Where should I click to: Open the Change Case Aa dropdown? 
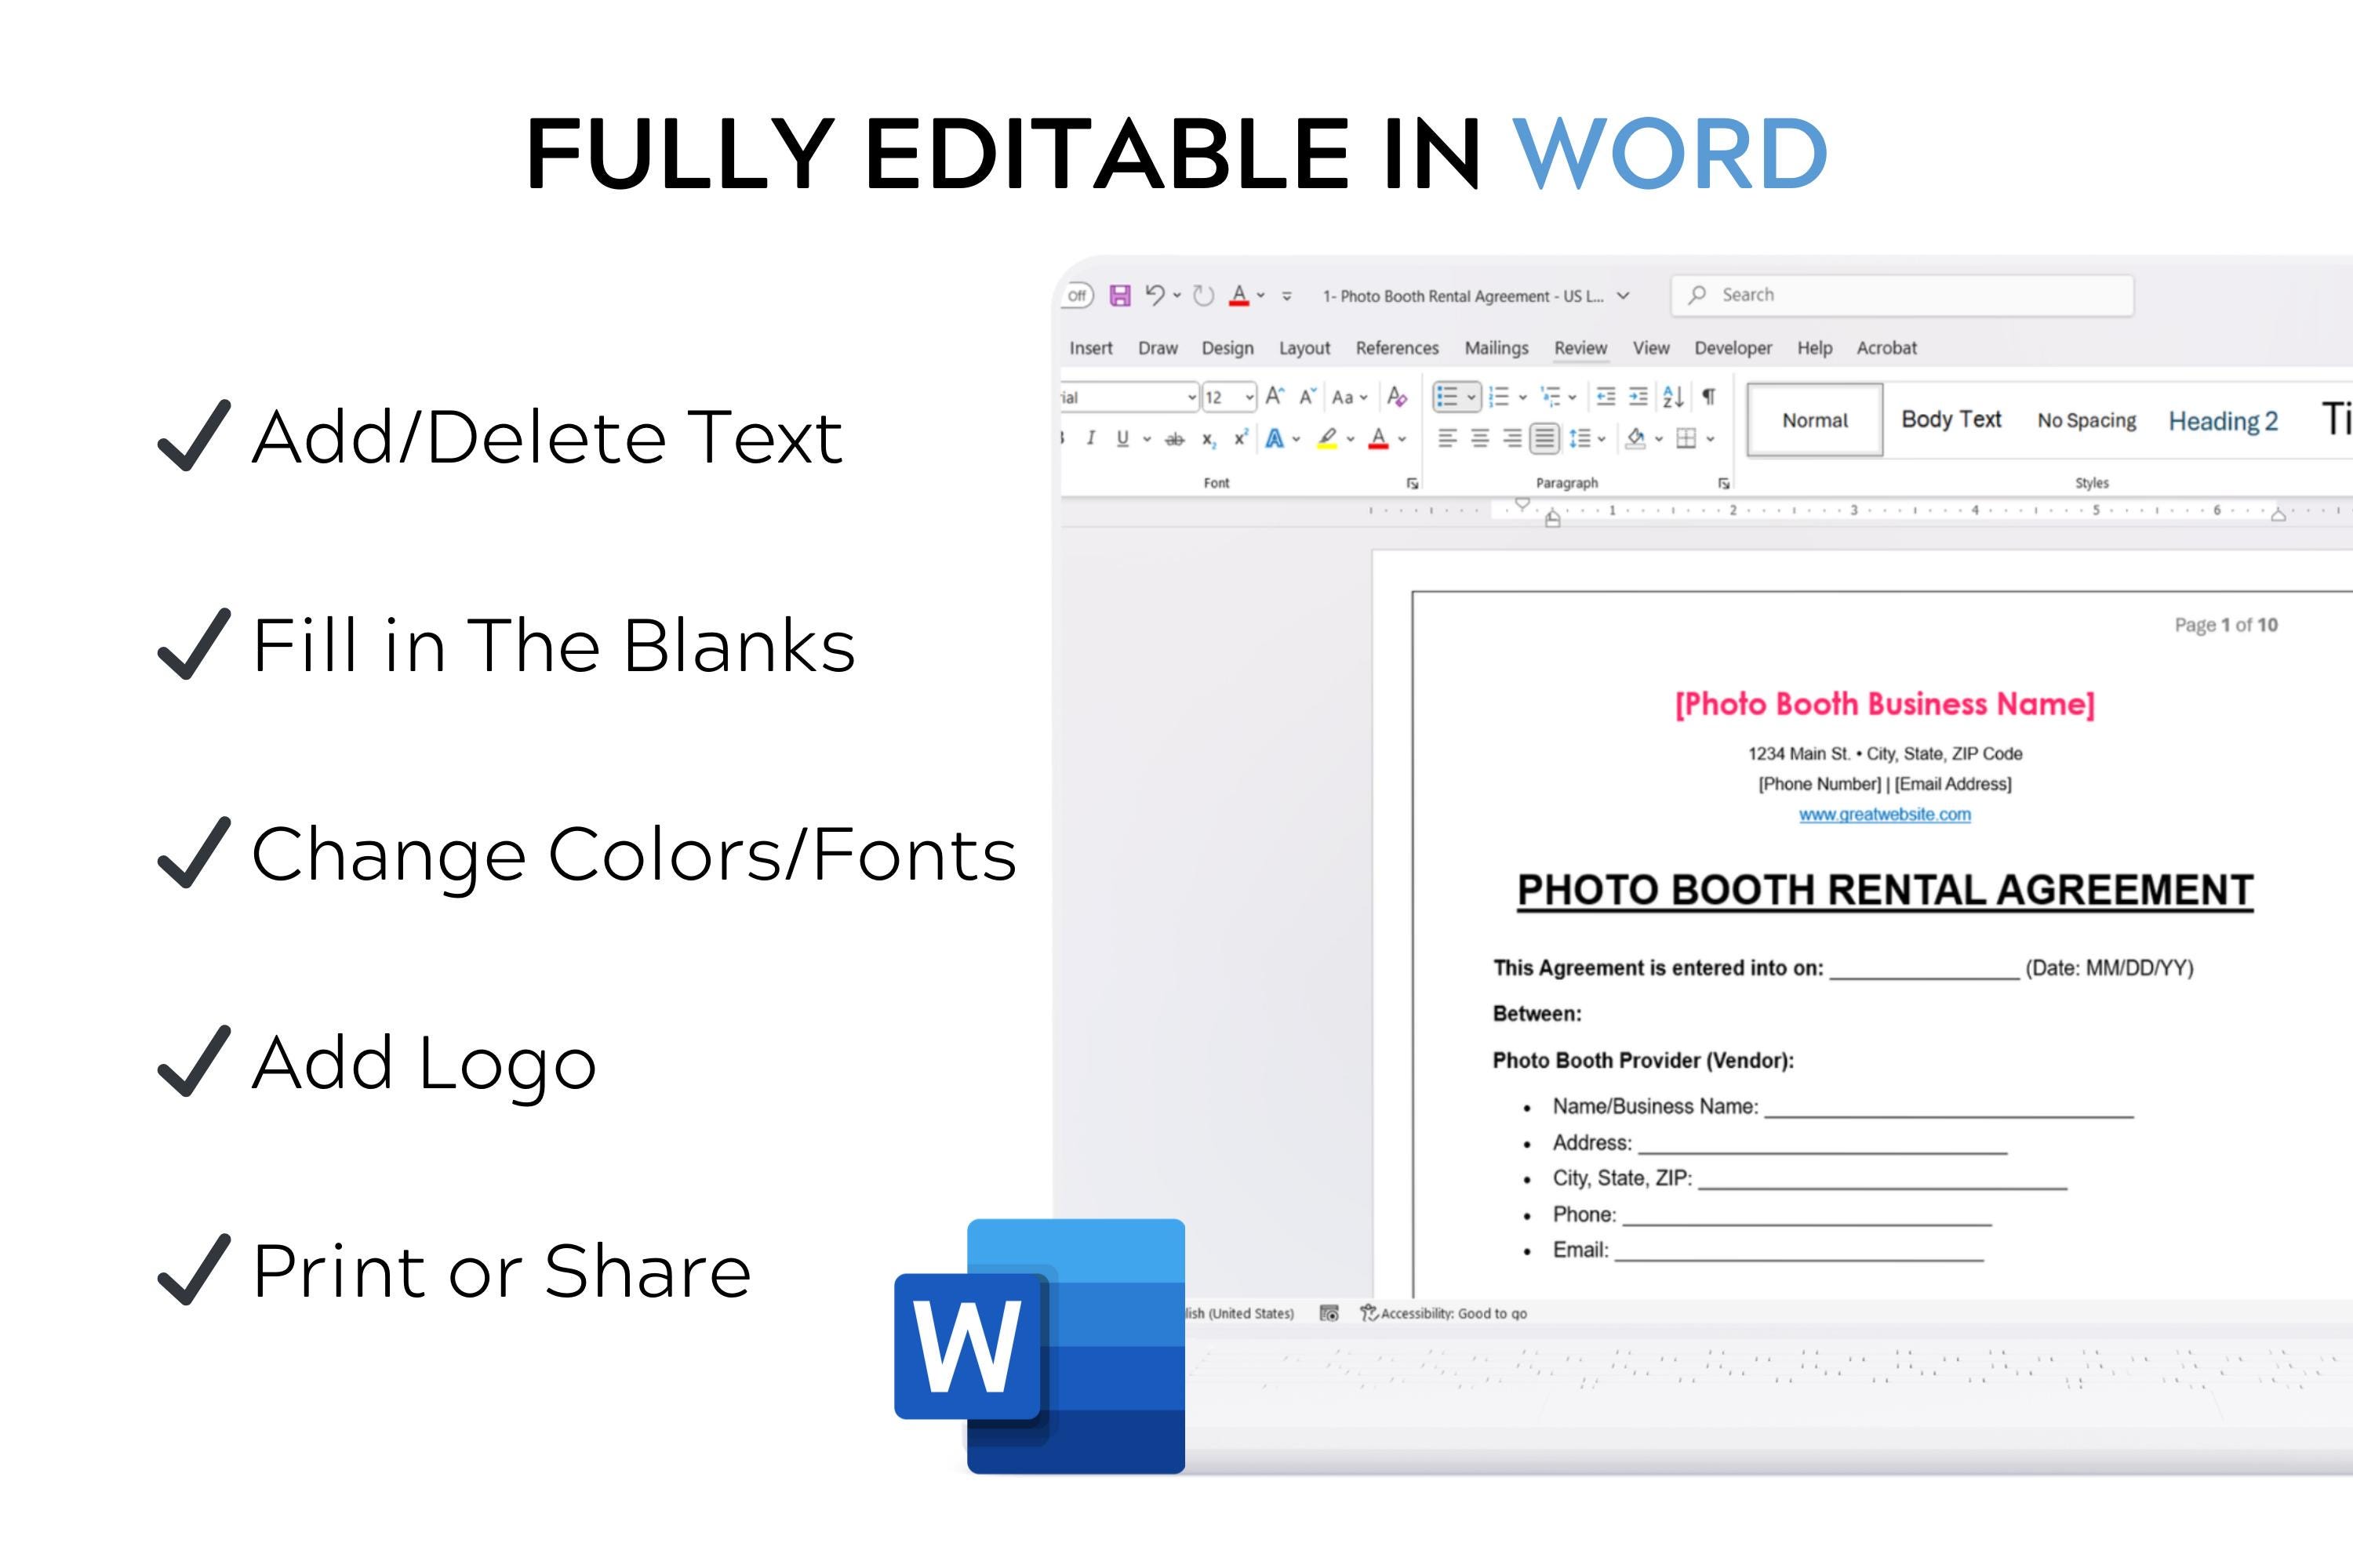click(1350, 397)
